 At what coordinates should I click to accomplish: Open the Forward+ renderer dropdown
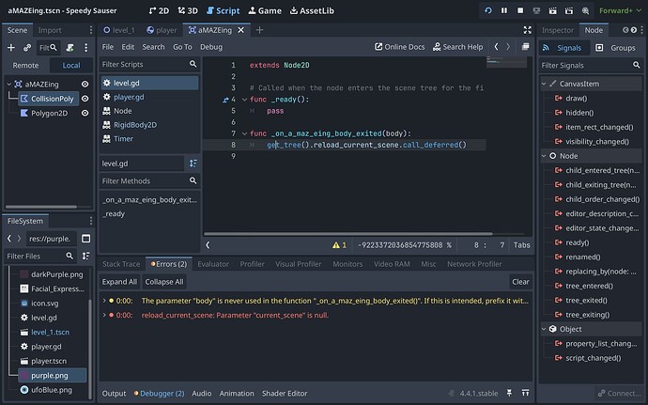(617, 10)
